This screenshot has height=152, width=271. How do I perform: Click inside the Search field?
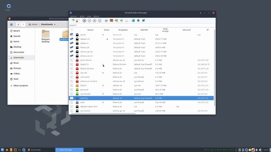(x=146, y=25)
